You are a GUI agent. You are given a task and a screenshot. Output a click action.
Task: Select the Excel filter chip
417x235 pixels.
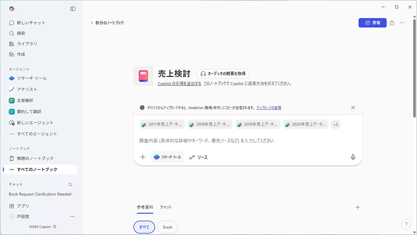167,227
